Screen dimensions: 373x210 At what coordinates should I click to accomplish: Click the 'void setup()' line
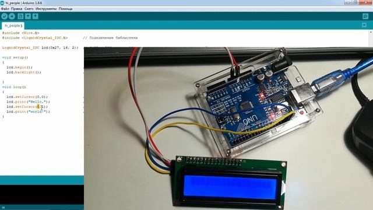(x=15, y=57)
